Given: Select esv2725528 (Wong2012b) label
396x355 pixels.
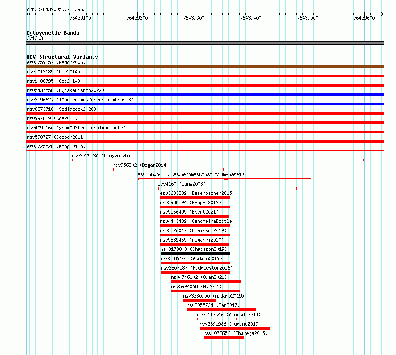Looking at the screenshot, I should click(x=56, y=146).
